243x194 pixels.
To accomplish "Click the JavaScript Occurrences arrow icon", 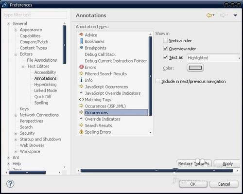I will tap(81, 87).
